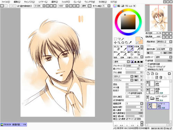The image size is (173, 130).
Task: Activate the zoom magnifier tool
Action: (x=119, y=43)
